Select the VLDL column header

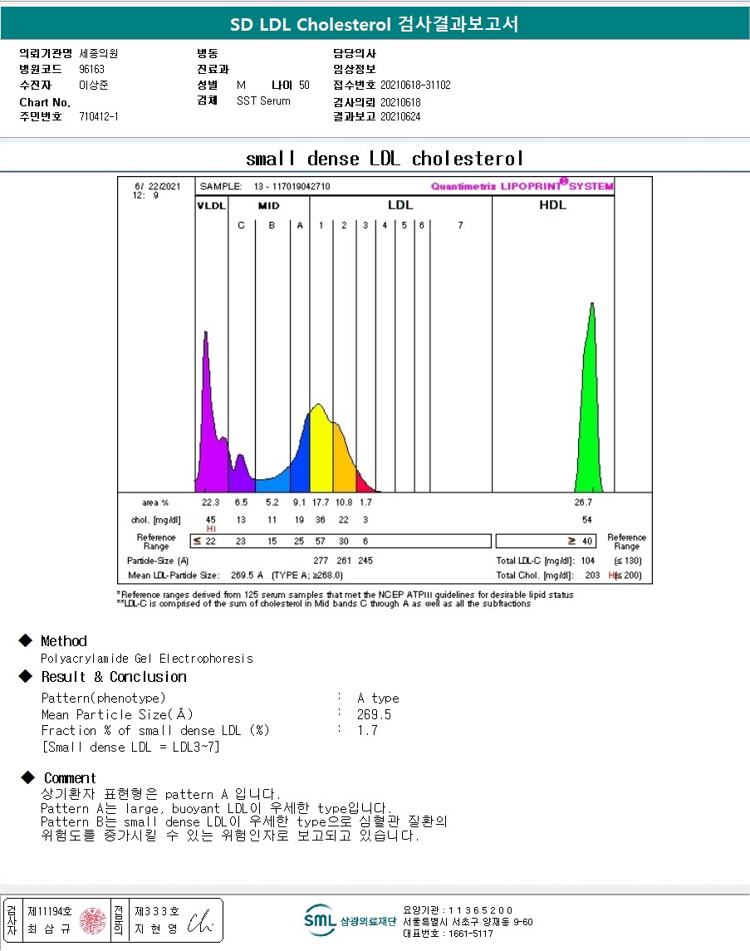point(212,206)
